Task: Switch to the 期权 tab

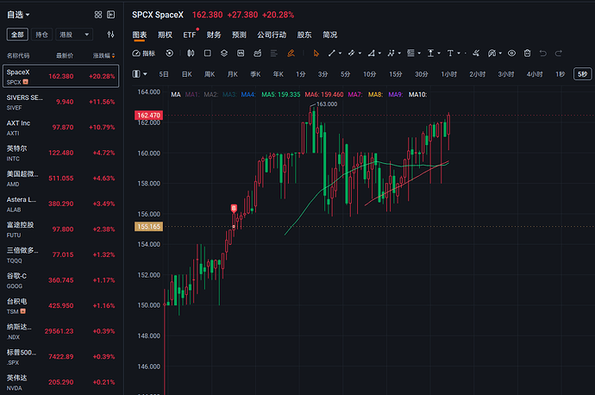Action: (x=165, y=34)
